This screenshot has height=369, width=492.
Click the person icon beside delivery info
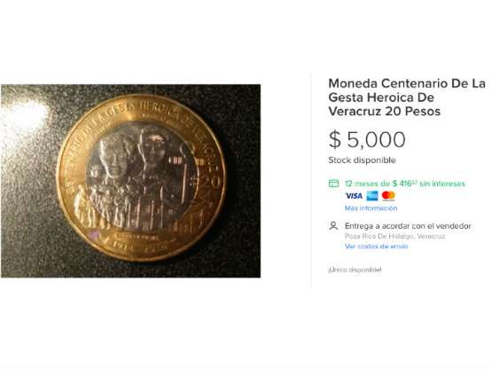(x=333, y=226)
